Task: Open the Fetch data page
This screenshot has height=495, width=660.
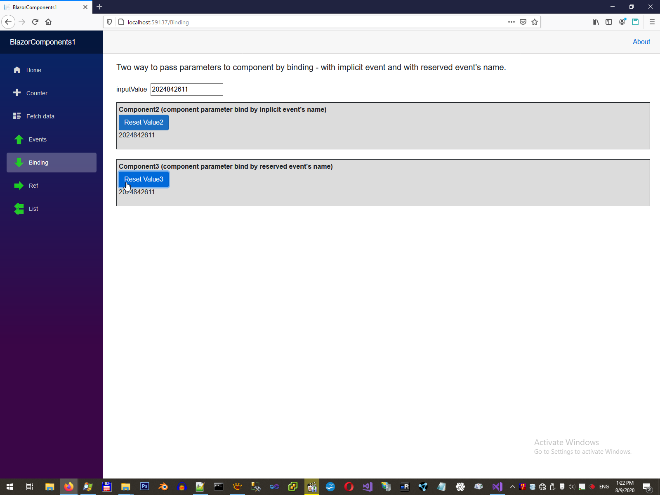Action: pyautogui.click(x=52, y=116)
